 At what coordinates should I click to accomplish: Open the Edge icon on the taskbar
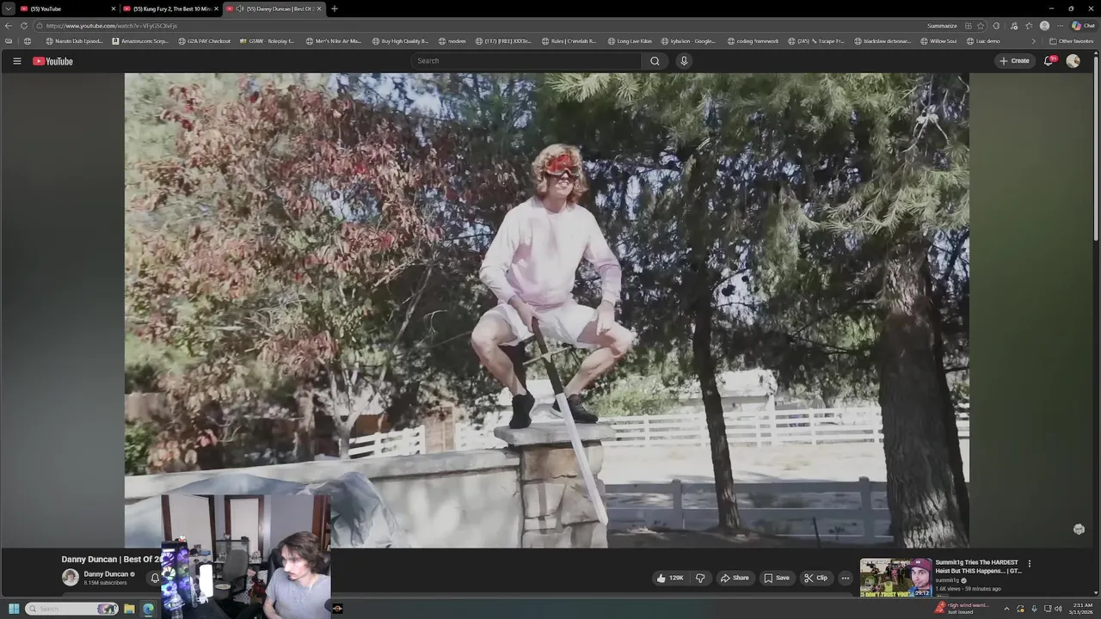148,609
